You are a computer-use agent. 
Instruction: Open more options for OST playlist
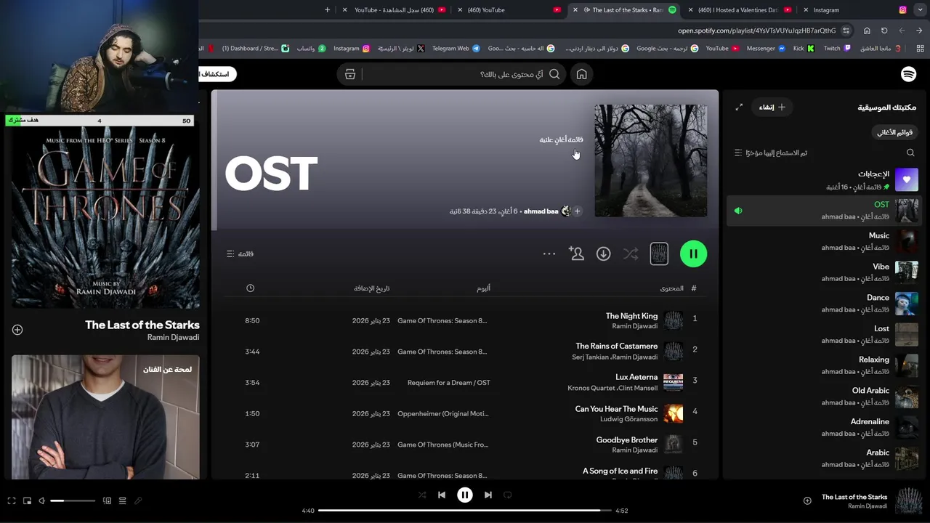point(549,254)
